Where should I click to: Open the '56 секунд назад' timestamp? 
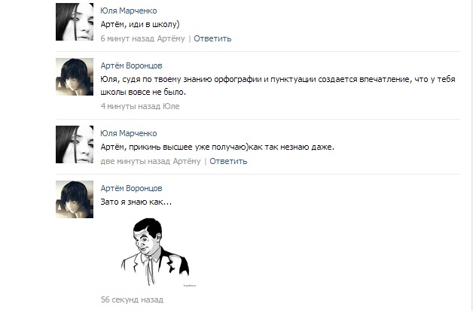(132, 299)
